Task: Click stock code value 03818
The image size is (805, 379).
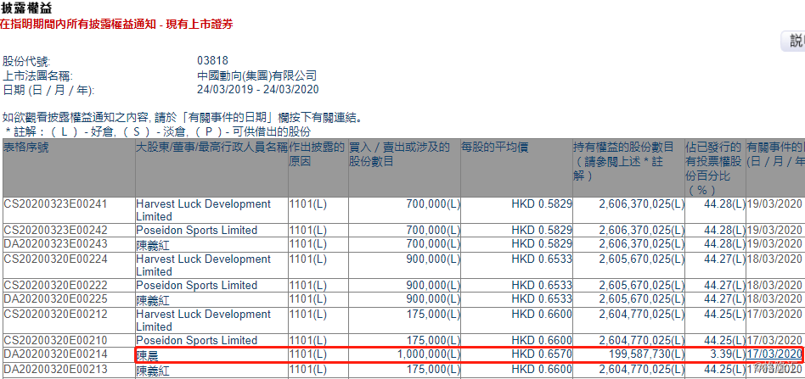Action: pos(213,60)
